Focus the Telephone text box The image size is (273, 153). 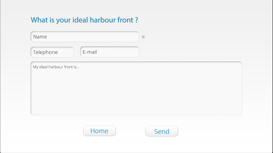pos(52,52)
